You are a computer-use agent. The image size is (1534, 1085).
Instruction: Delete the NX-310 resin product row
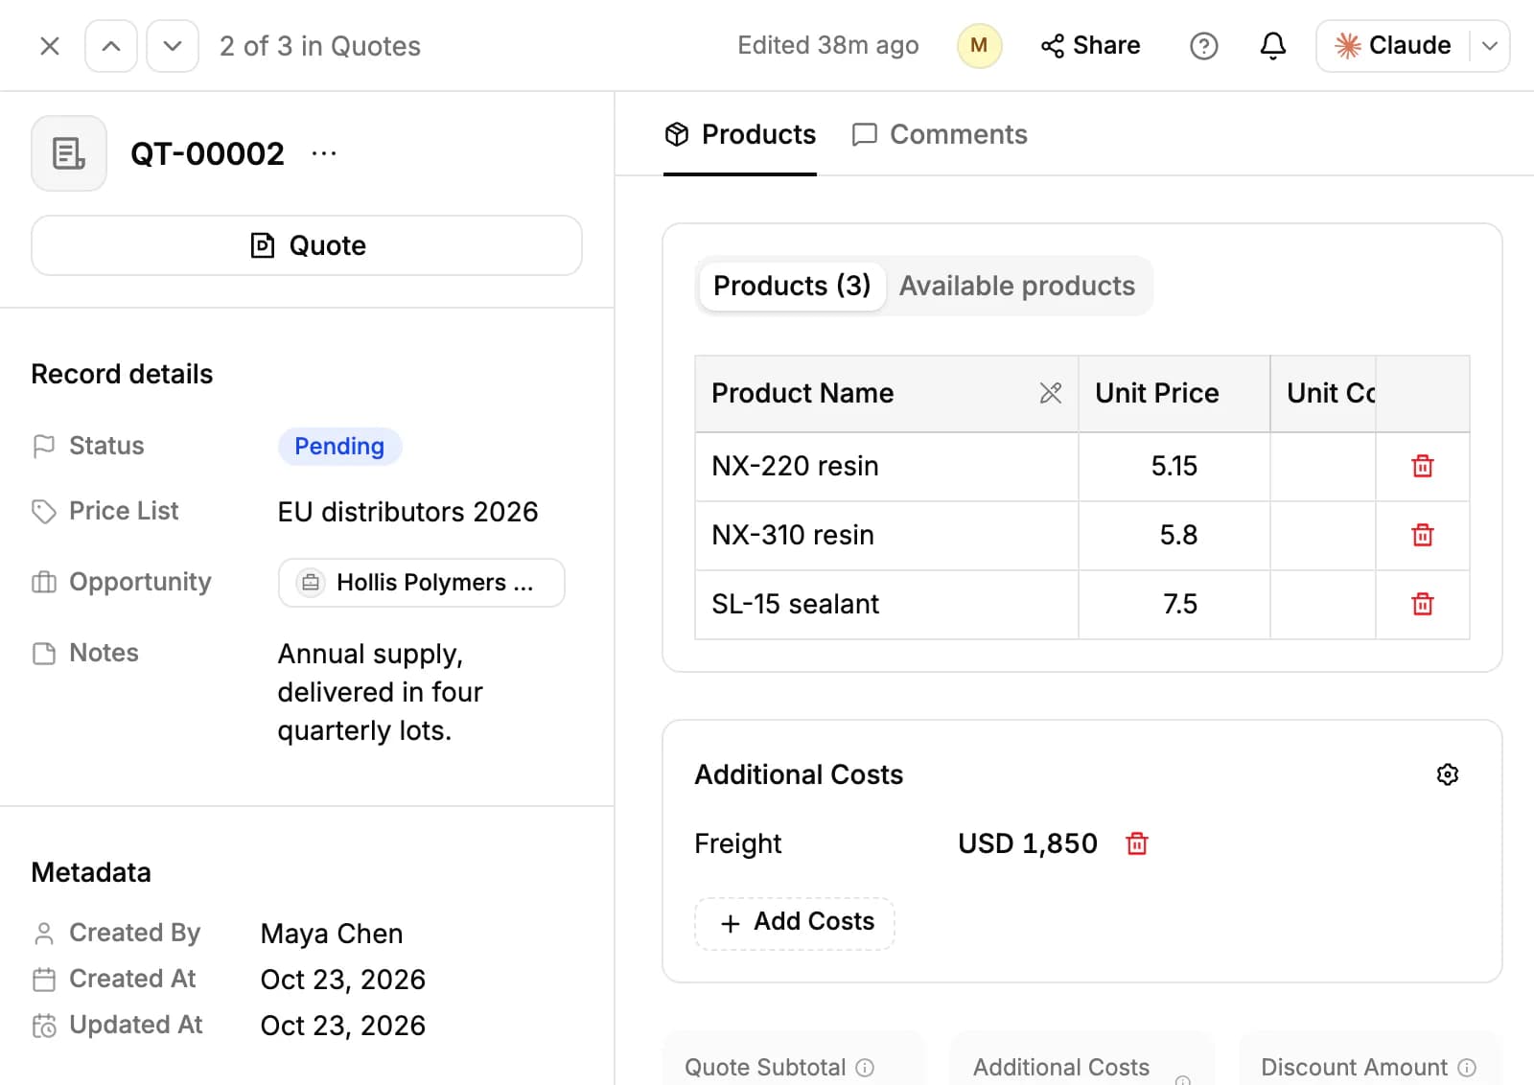pos(1423,535)
